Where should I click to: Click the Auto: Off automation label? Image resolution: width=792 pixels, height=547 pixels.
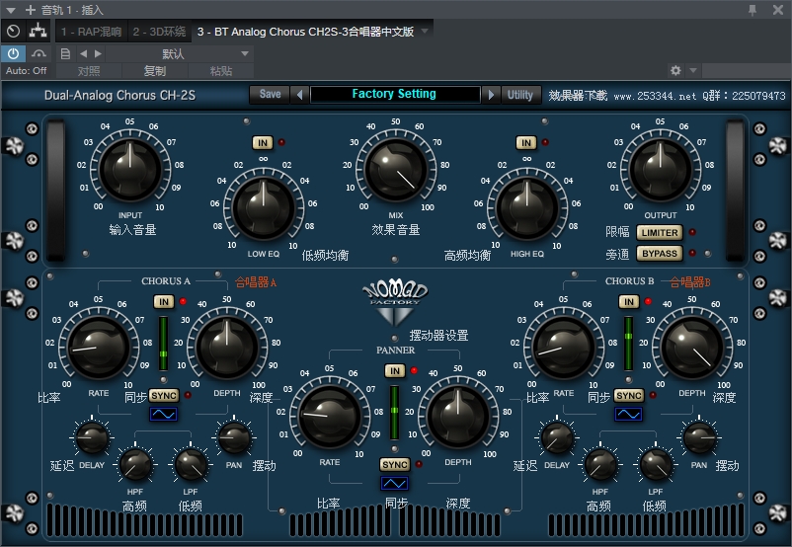coord(27,71)
